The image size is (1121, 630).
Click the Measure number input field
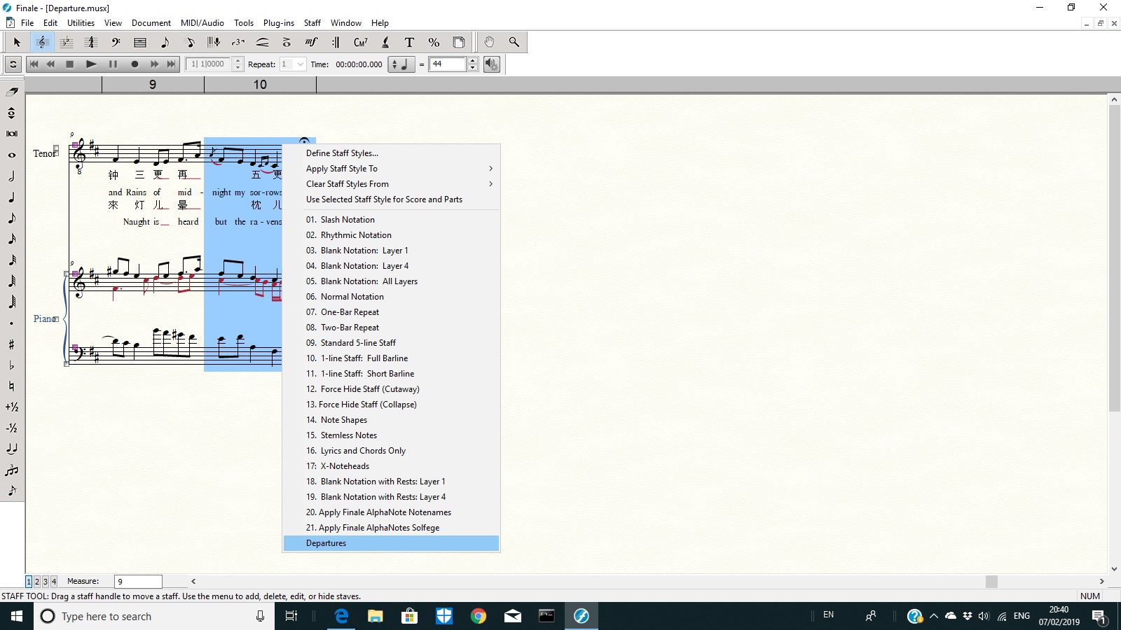coord(138,582)
